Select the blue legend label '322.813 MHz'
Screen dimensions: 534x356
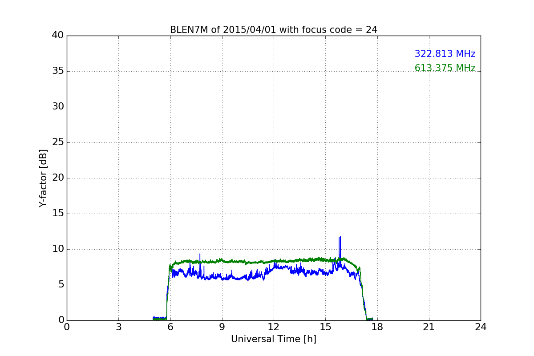click(x=445, y=54)
